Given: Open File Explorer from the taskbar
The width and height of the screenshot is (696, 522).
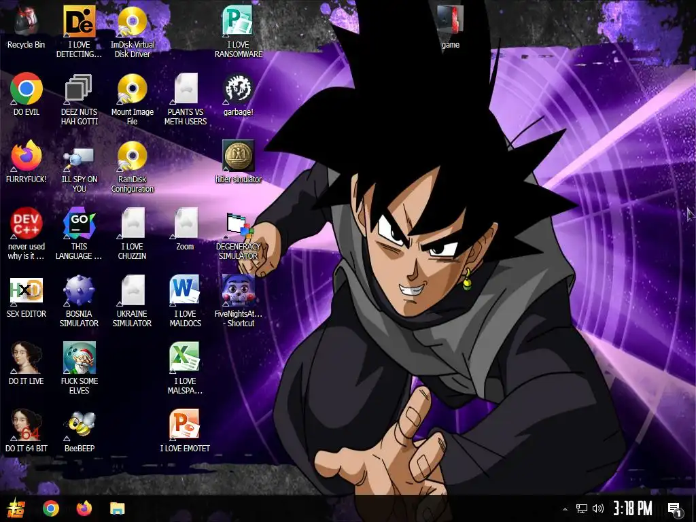Looking at the screenshot, I should tap(118, 508).
